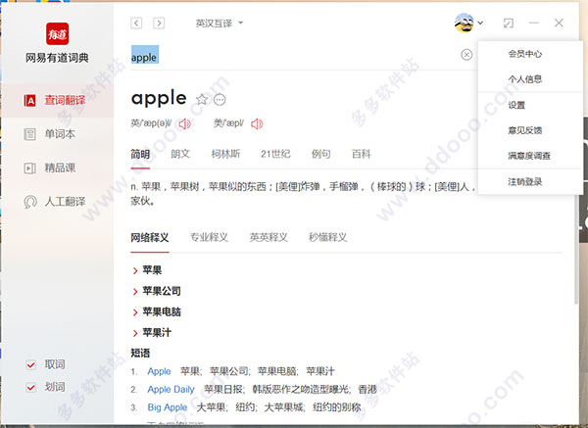The image size is (588, 428).
Task: Choose 满意度调查 from the user menu
Action: (530, 156)
